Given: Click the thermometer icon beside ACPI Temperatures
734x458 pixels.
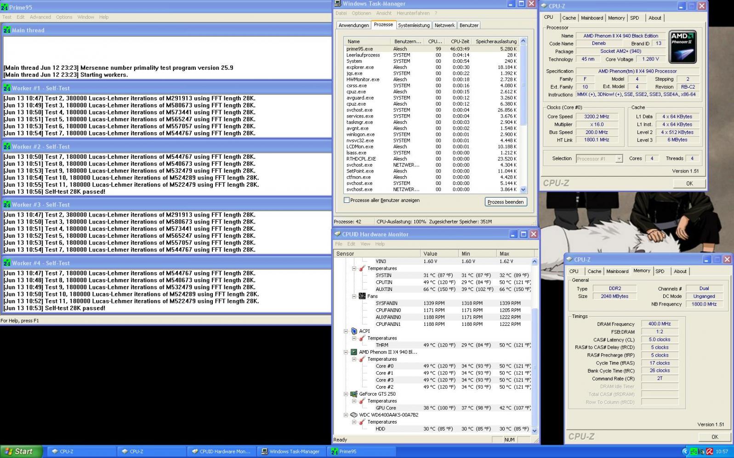Looking at the screenshot, I should pos(362,338).
